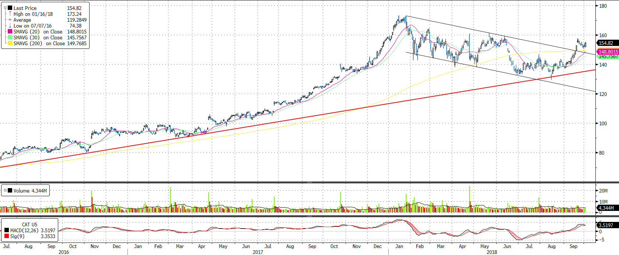Collapse the Last Price legend tree
Viewport: 619px width, 255px height.
point(5,8)
